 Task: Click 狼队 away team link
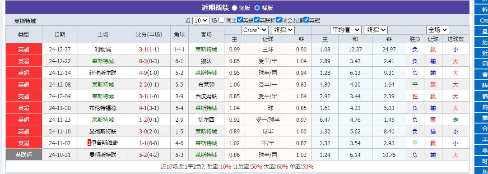click(206, 61)
